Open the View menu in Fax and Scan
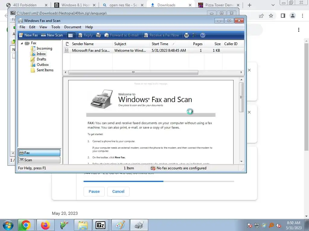Screen dimensions: 309x231 pyautogui.click(x=43, y=27)
